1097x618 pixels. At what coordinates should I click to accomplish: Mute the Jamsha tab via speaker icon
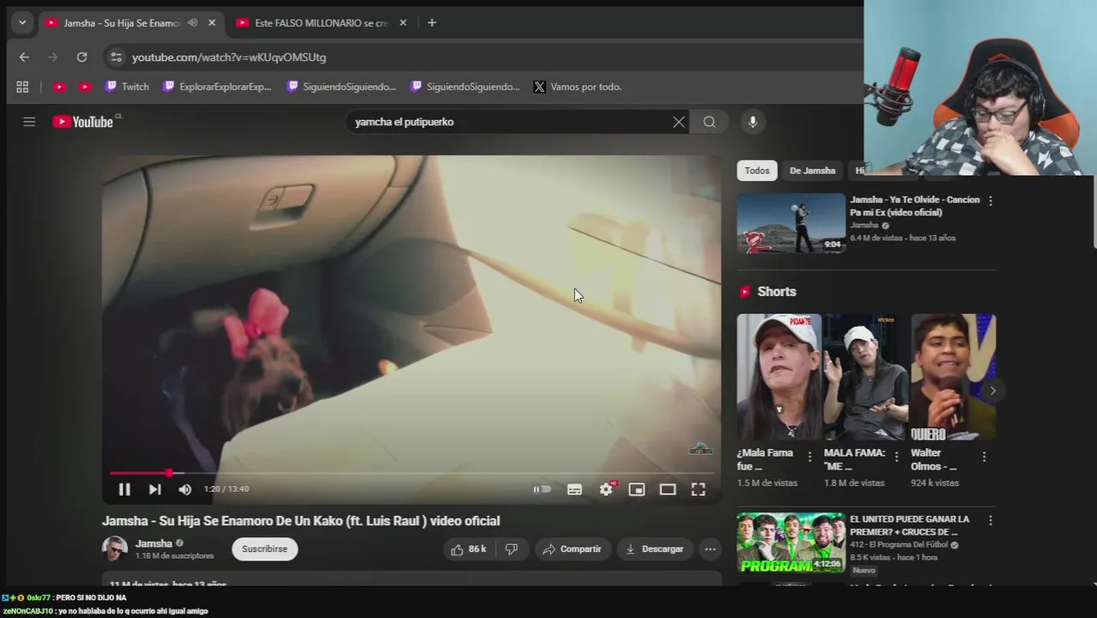192,23
